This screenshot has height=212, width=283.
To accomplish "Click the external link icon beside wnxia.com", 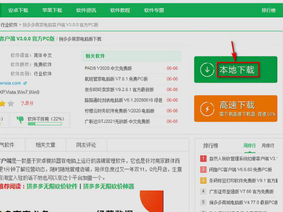I will tap(25, 83).
